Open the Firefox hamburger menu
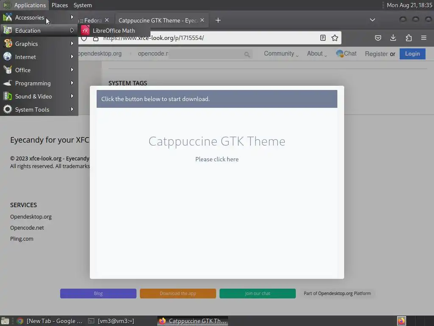434x326 pixels. (424, 38)
